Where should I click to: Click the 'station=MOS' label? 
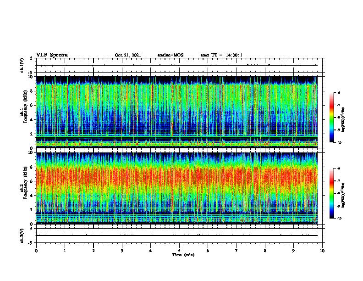(170, 55)
